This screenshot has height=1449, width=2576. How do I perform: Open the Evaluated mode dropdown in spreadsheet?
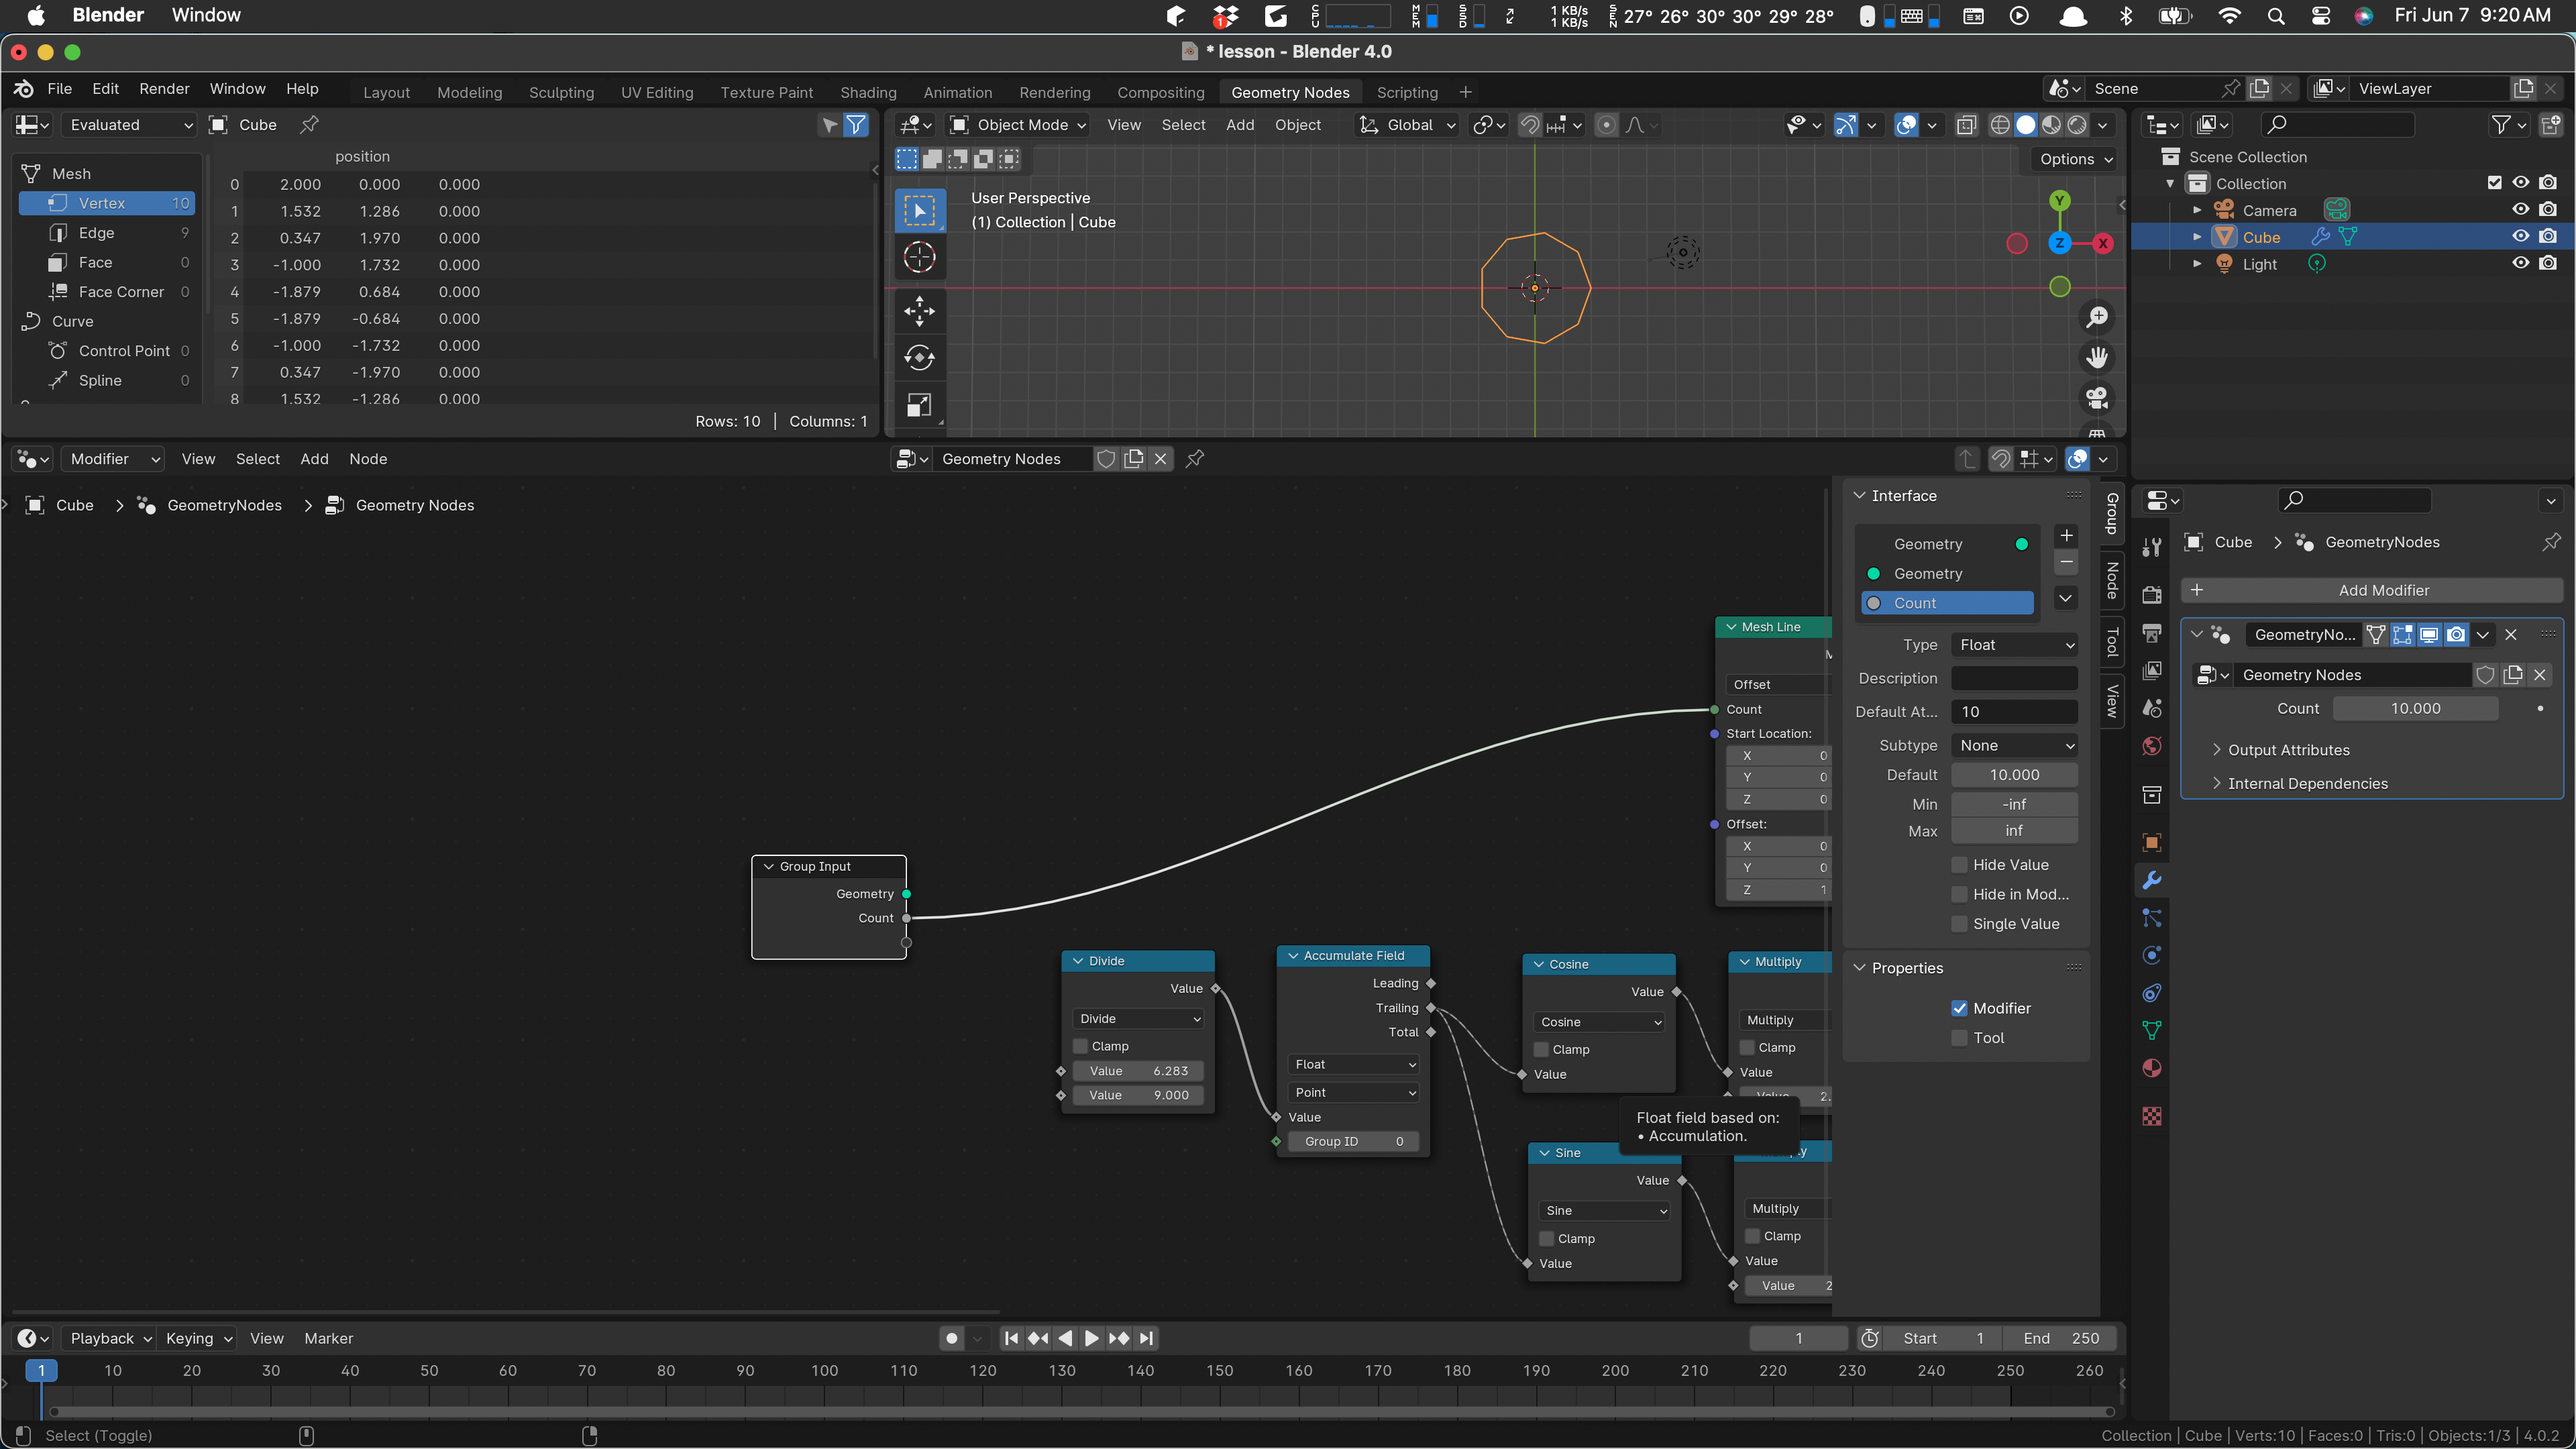[129, 125]
